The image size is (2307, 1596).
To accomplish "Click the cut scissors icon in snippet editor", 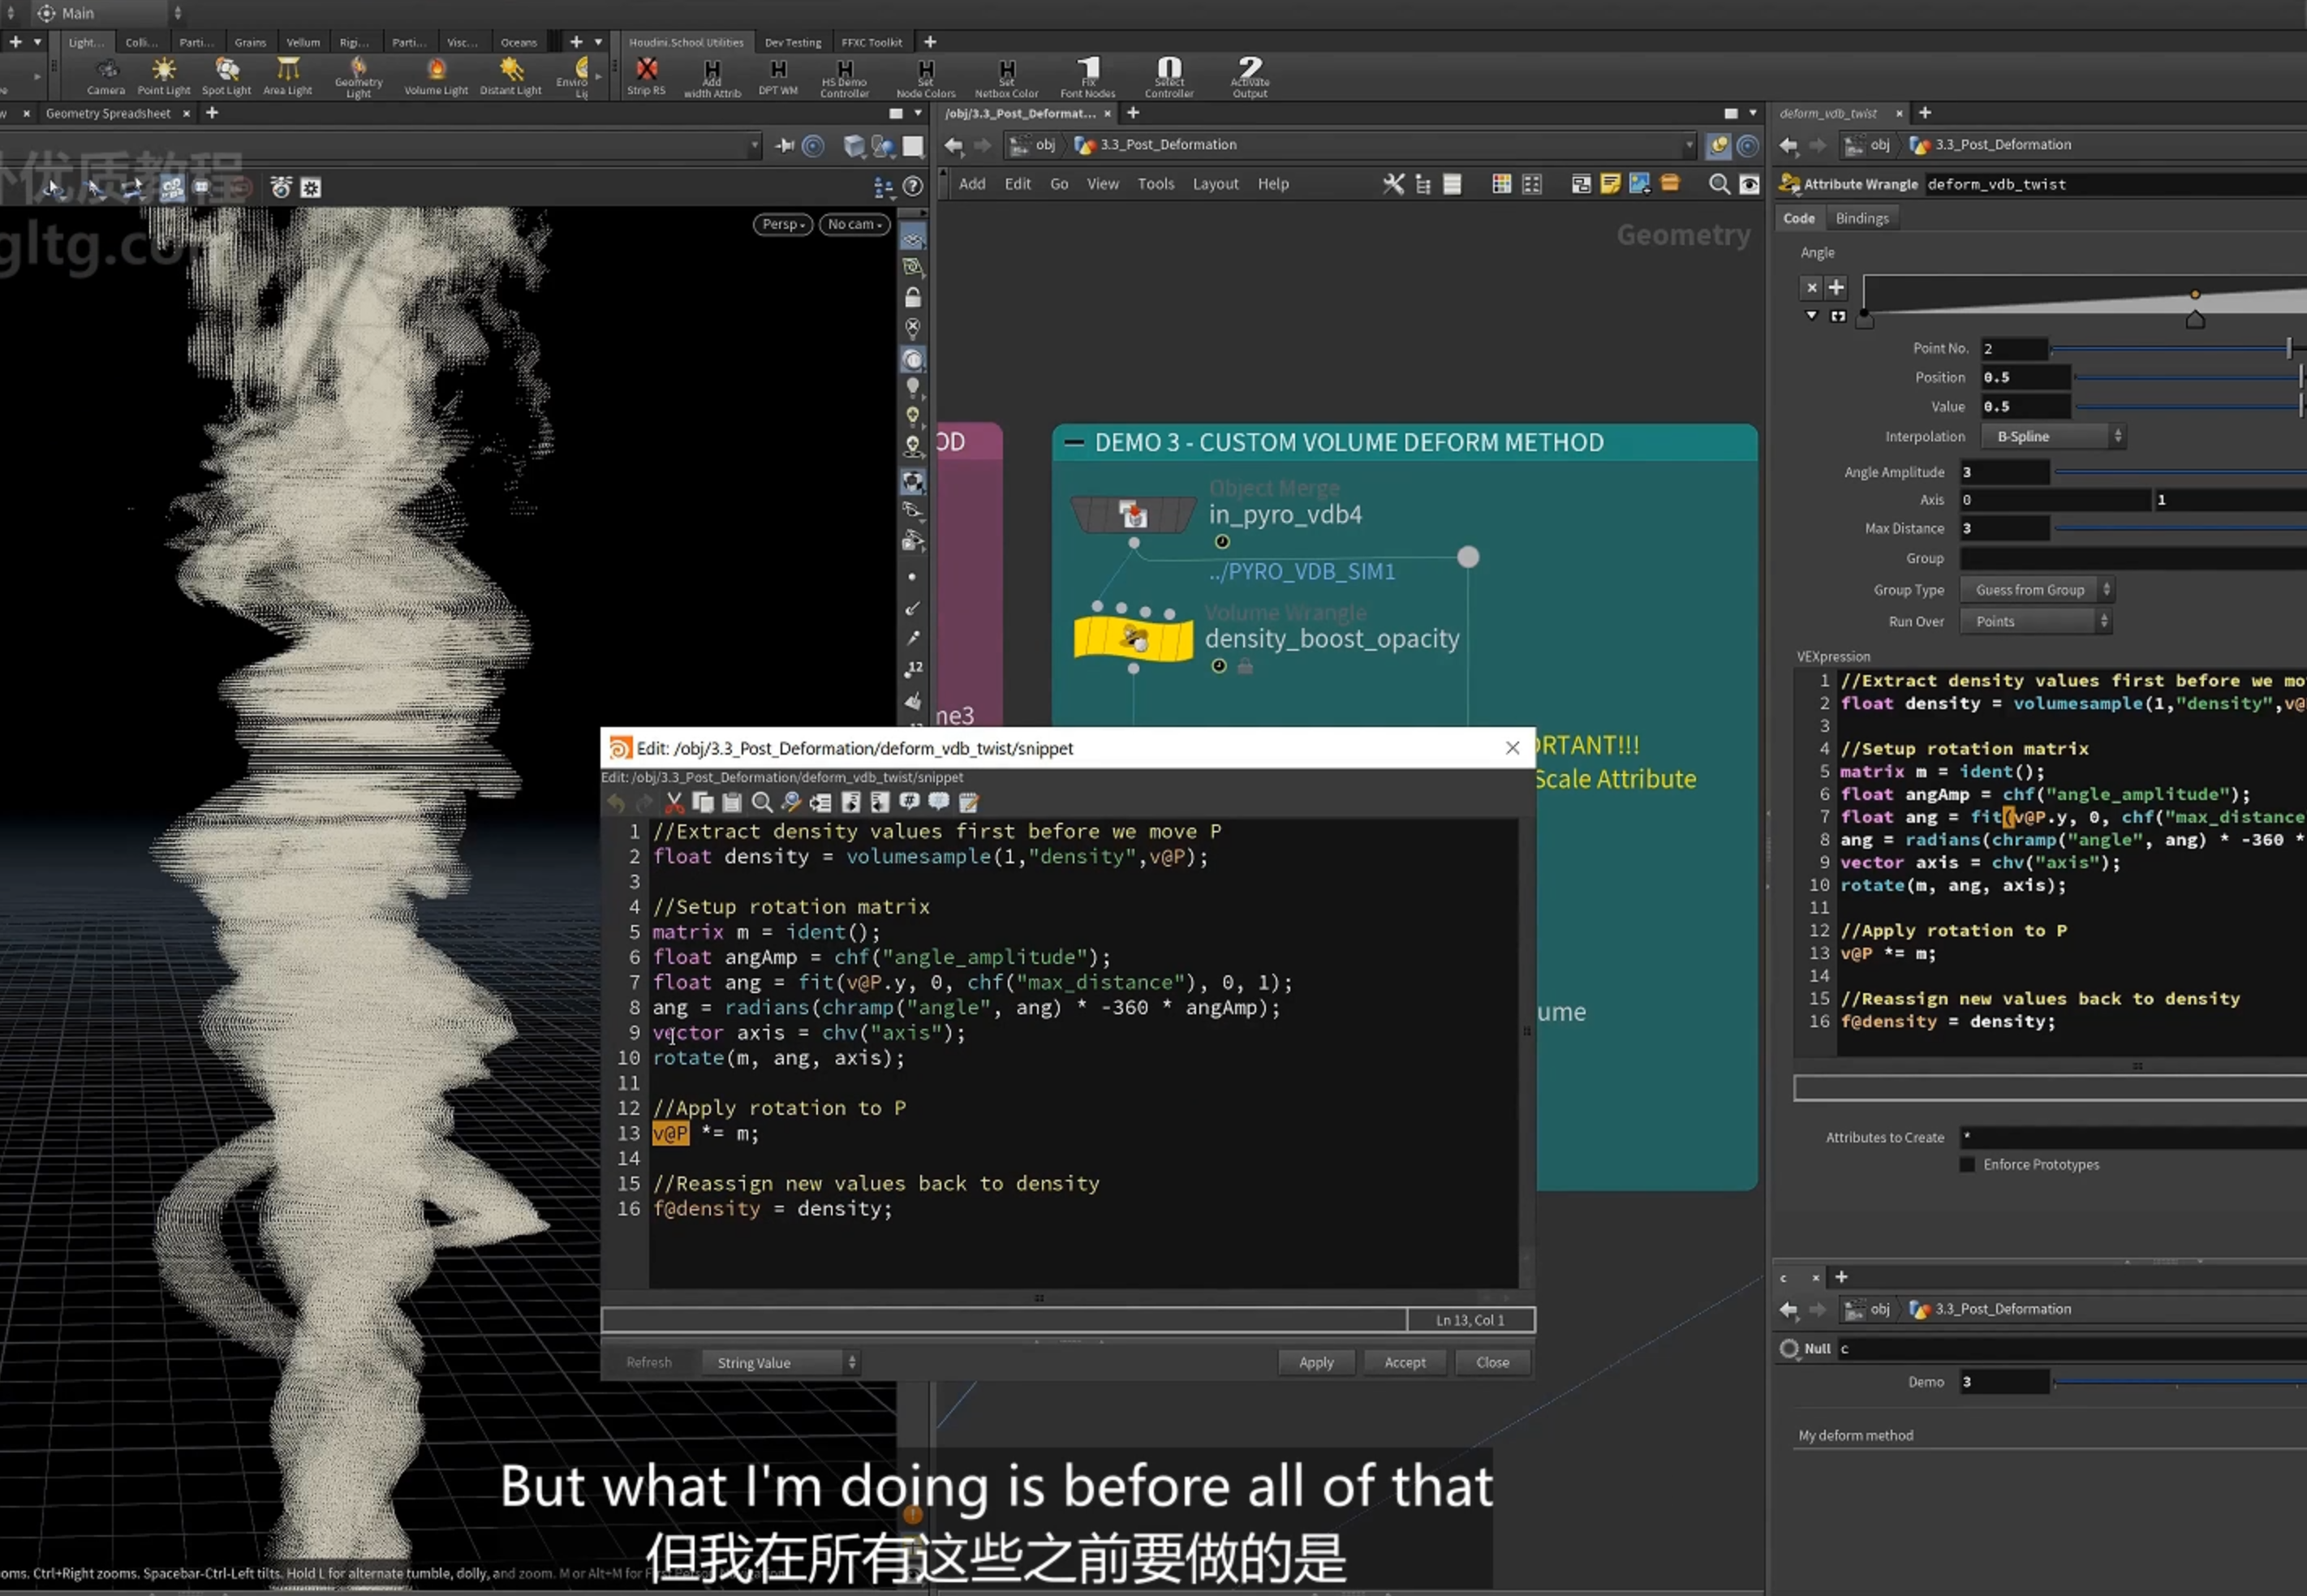I will click(x=674, y=802).
